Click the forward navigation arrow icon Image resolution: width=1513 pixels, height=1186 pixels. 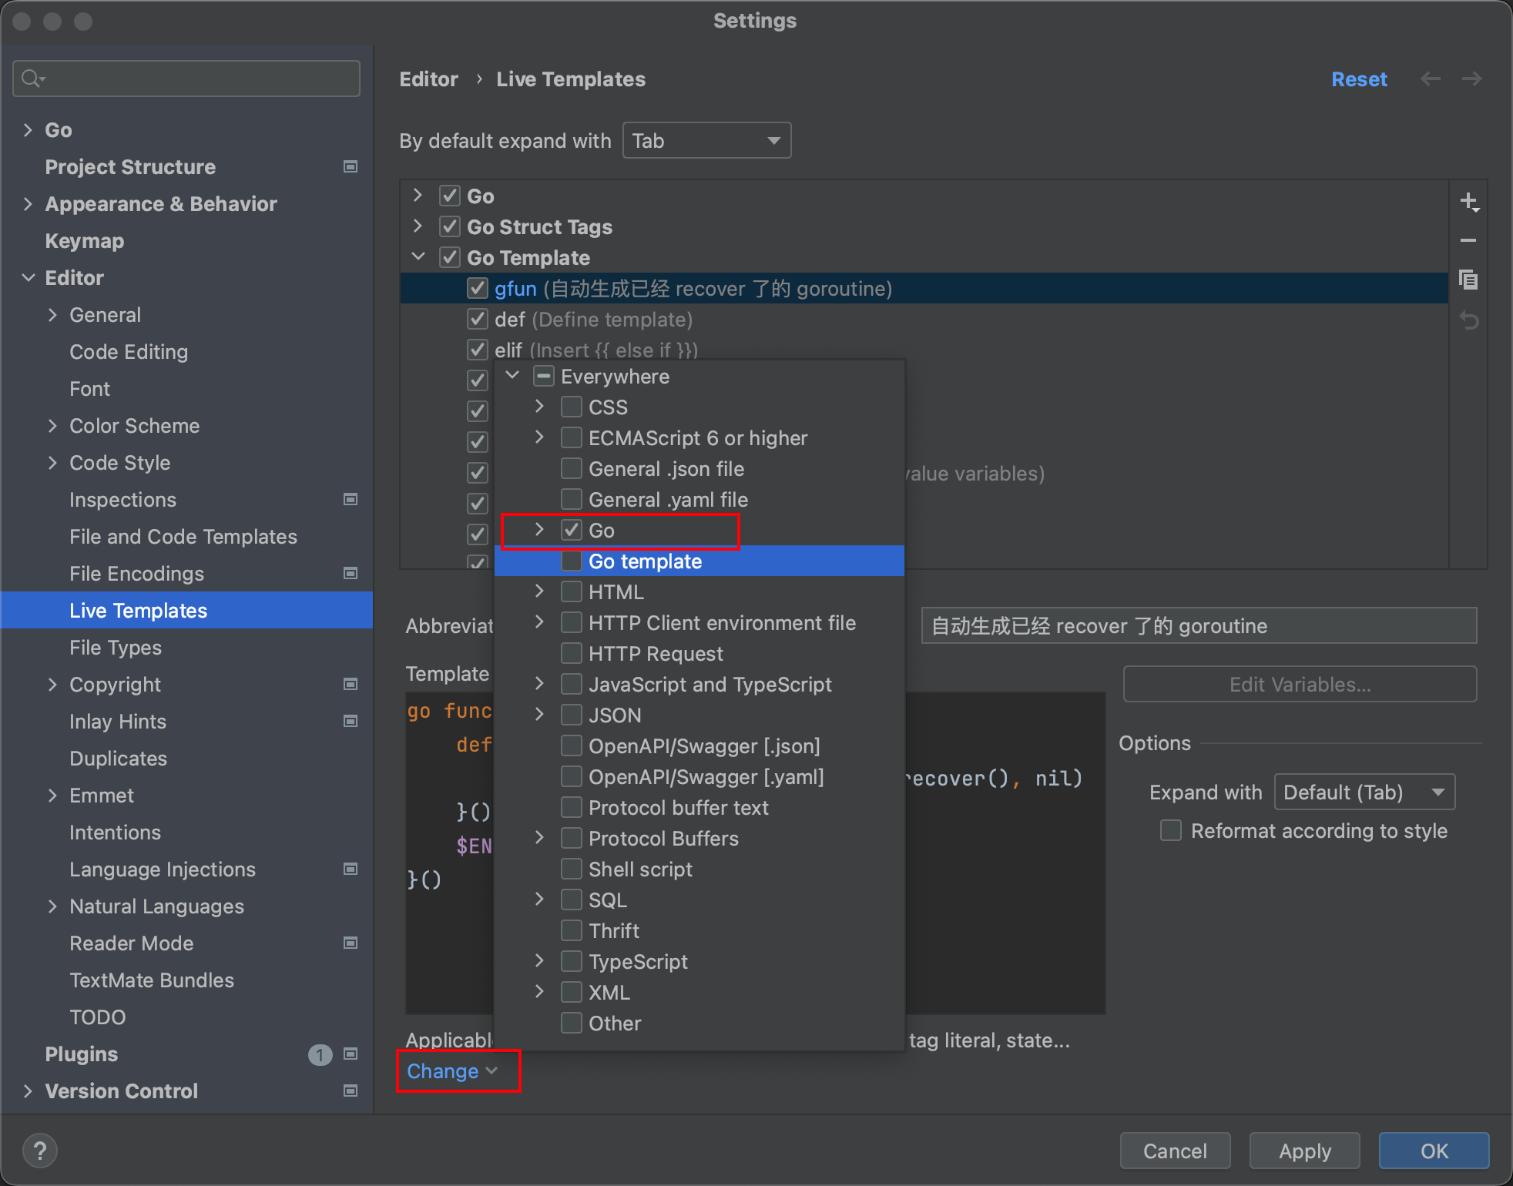click(1471, 79)
